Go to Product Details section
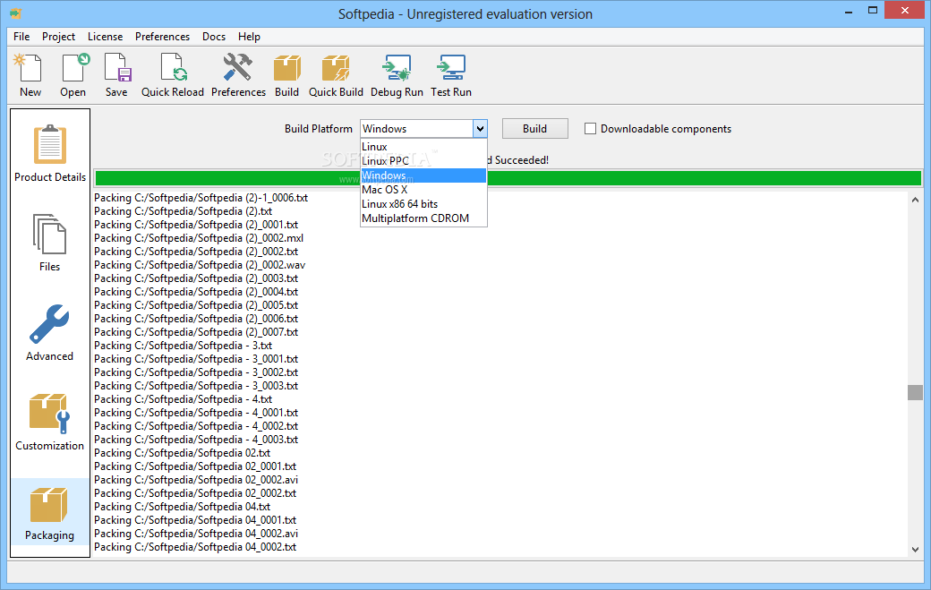 click(x=50, y=153)
